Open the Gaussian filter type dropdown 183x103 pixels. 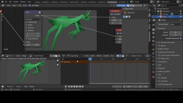(33, 19)
